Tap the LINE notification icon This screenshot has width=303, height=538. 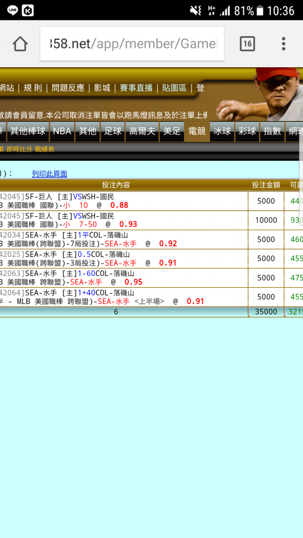pos(13,10)
